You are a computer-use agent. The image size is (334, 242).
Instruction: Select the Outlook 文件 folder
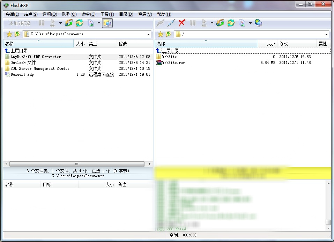23,63
